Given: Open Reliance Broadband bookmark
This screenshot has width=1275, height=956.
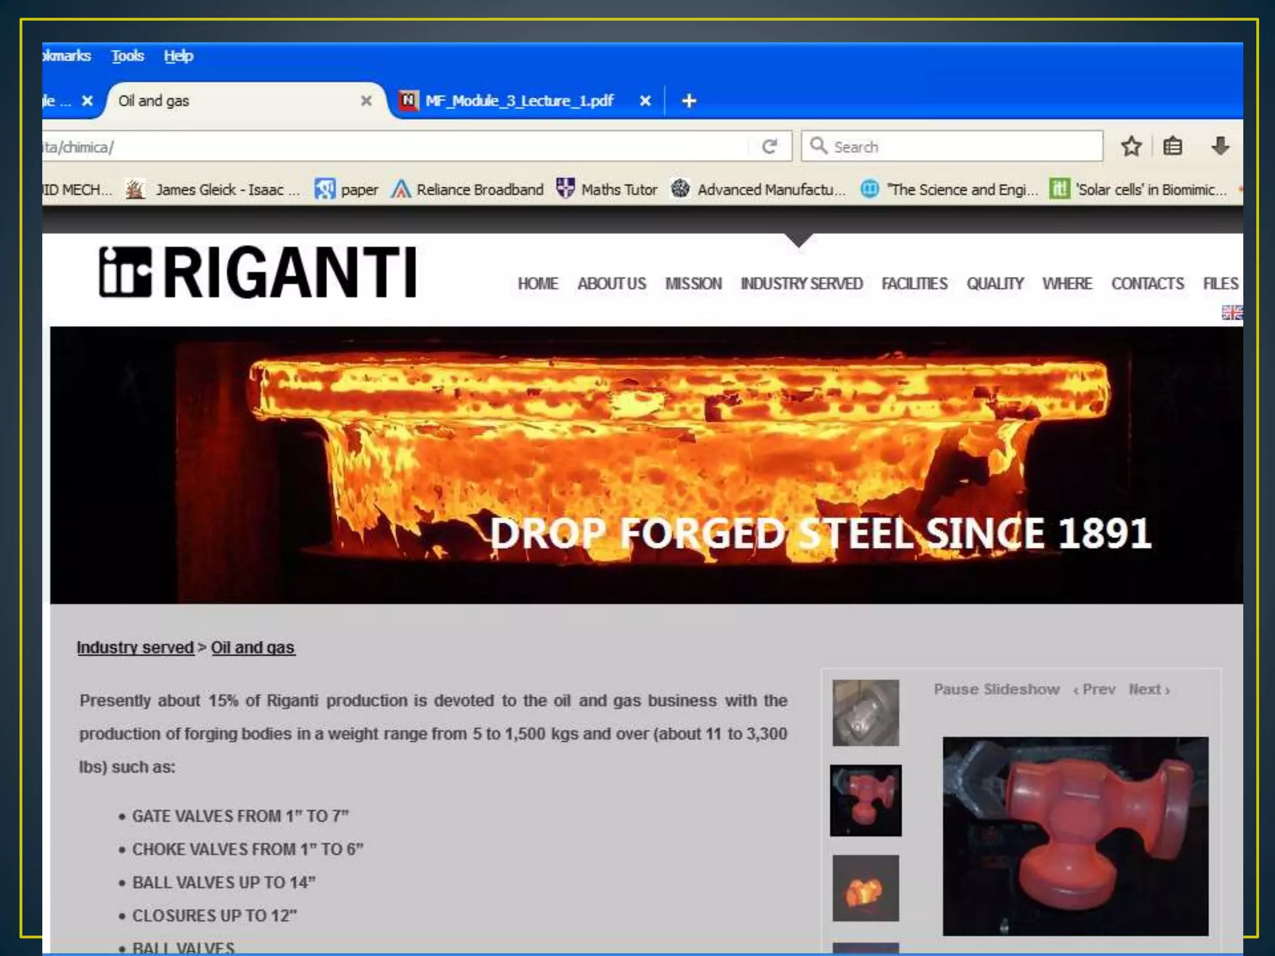Looking at the screenshot, I should [467, 189].
